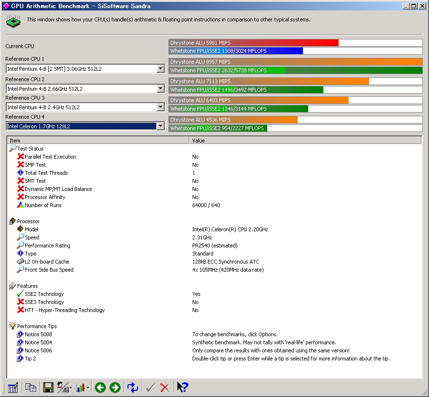
Task: Click the blue info icon beside Total Test Threads
Action: (20, 172)
